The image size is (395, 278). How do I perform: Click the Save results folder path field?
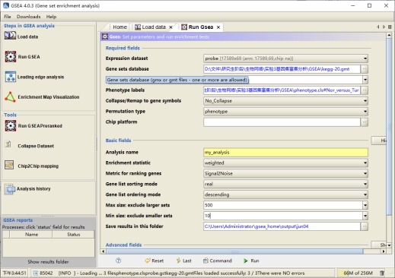pyautogui.click(x=282, y=226)
